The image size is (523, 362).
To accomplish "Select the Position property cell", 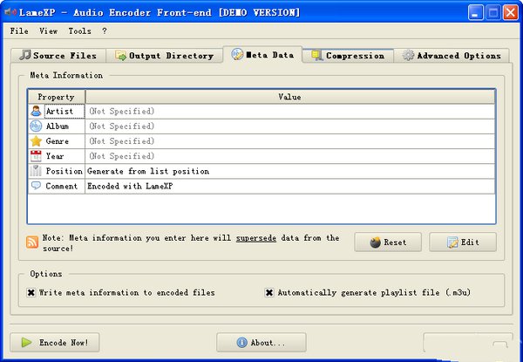I will [x=57, y=171].
